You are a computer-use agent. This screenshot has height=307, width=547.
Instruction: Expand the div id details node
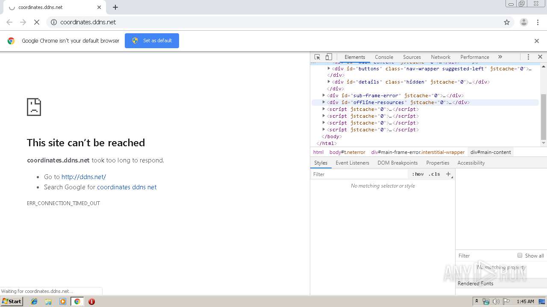tap(329, 81)
